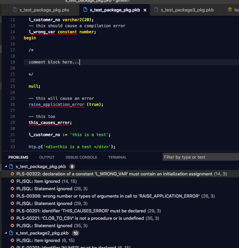Click error icon for PLS-00201 THIS_CAUSES_ERROR
The height and width of the screenshot is (248, 239).
(12, 211)
